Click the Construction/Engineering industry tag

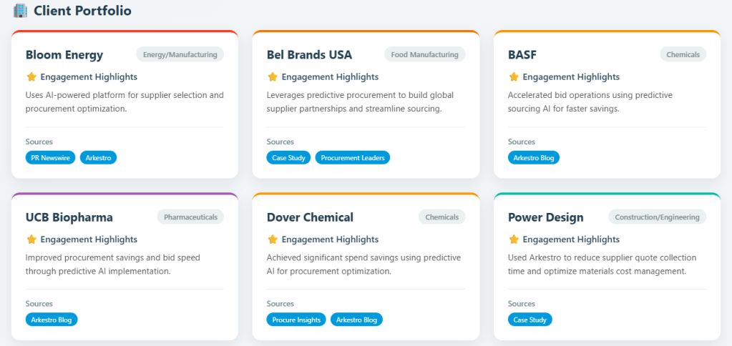658,217
